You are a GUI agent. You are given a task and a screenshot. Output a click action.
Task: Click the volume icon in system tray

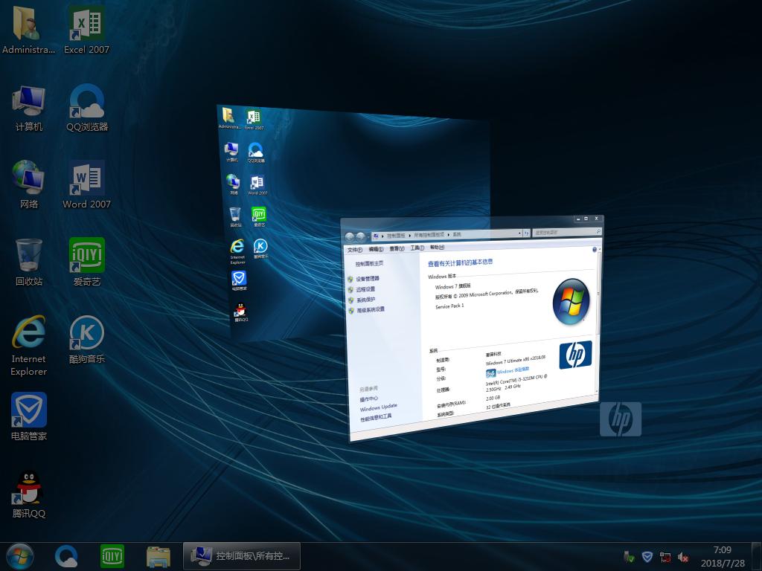[x=682, y=556]
